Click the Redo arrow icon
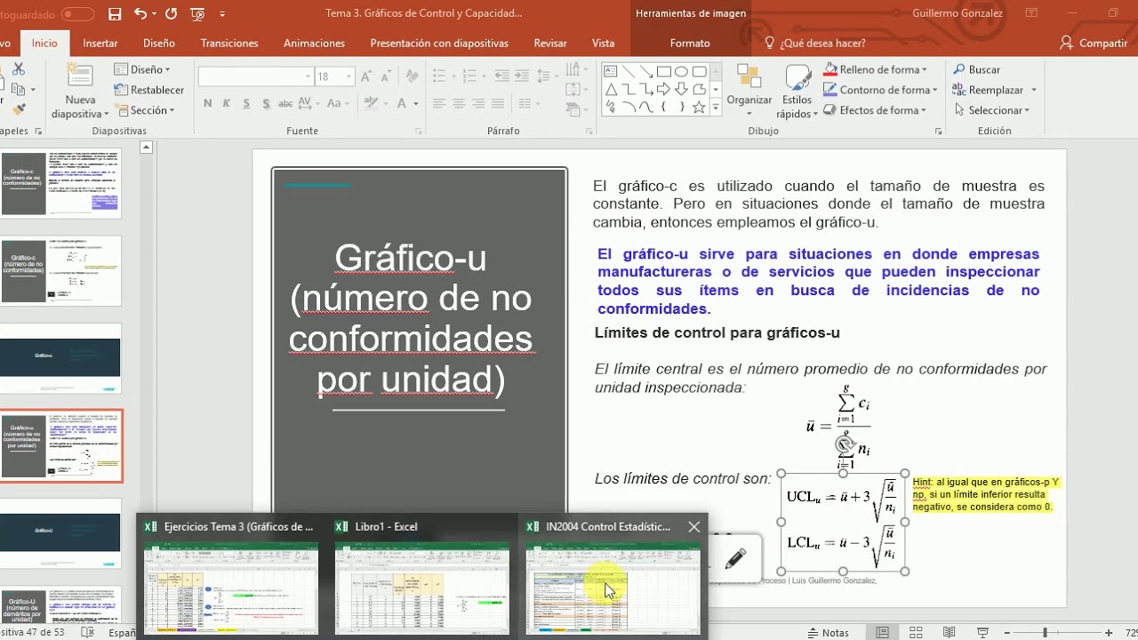 click(x=172, y=13)
